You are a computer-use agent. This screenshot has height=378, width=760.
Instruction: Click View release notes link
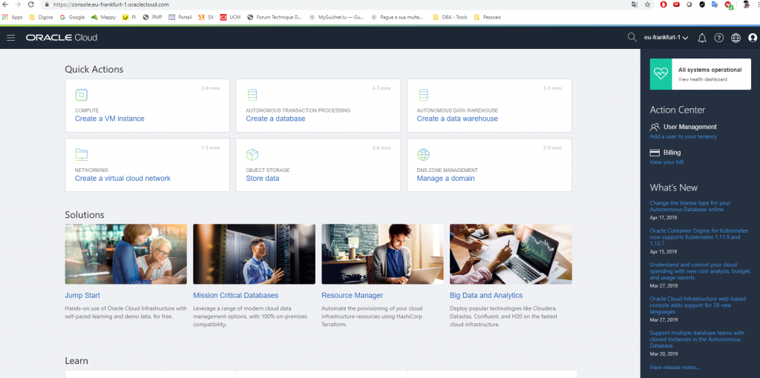pyautogui.click(x=675, y=368)
